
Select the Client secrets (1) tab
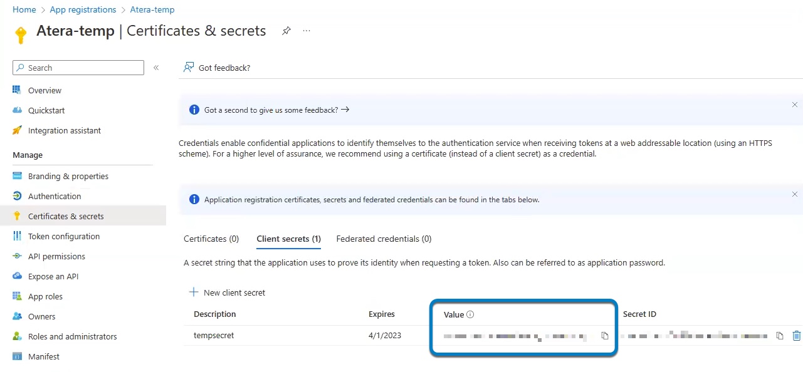pyautogui.click(x=288, y=239)
